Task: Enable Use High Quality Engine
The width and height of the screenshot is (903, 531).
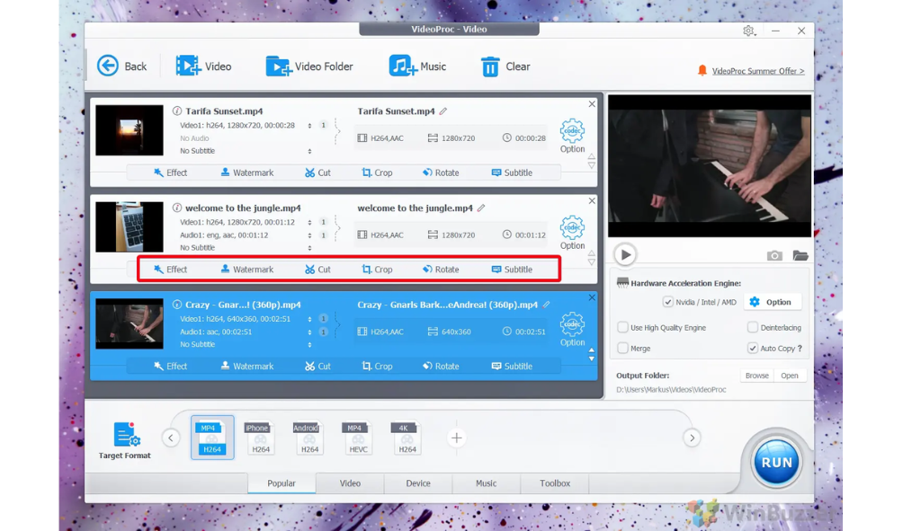Action: click(x=622, y=328)
